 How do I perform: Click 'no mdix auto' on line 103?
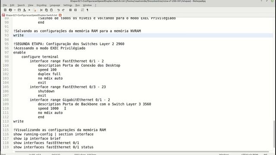click(50, 78)
